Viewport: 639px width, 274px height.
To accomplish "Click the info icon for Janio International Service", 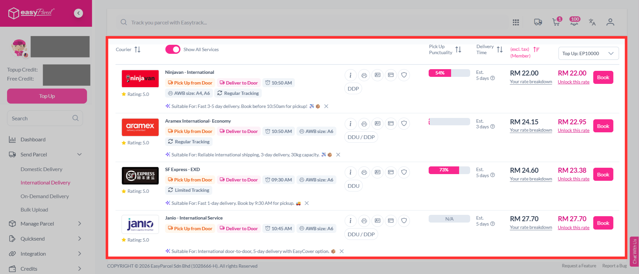I will click(x=350, y=221).
